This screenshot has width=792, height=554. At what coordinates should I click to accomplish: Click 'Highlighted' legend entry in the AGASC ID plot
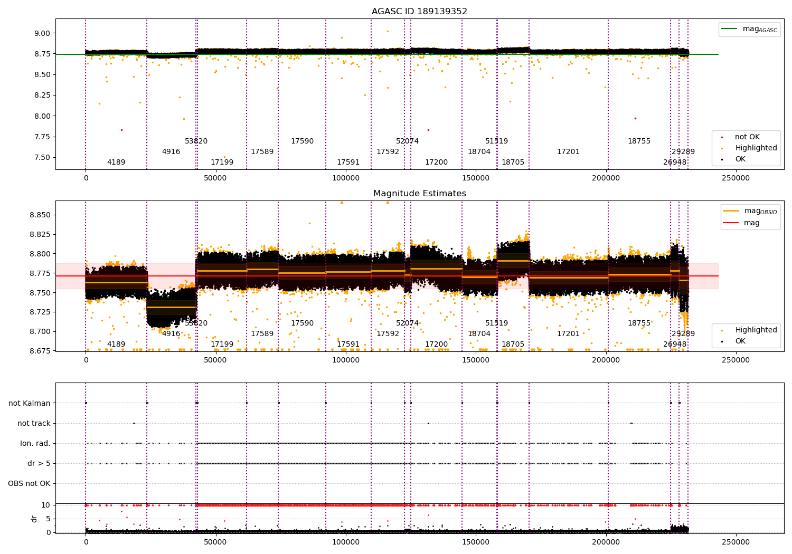750,148
